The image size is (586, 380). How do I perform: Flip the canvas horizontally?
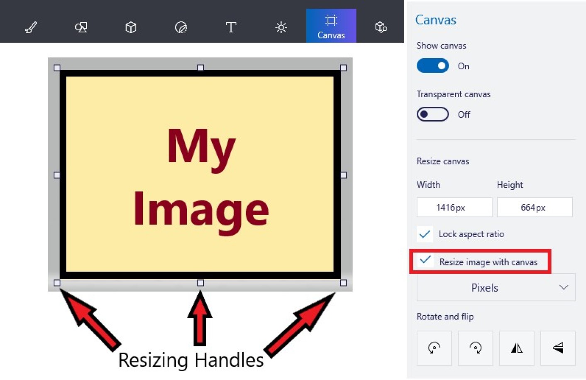[x=516, y=348]
